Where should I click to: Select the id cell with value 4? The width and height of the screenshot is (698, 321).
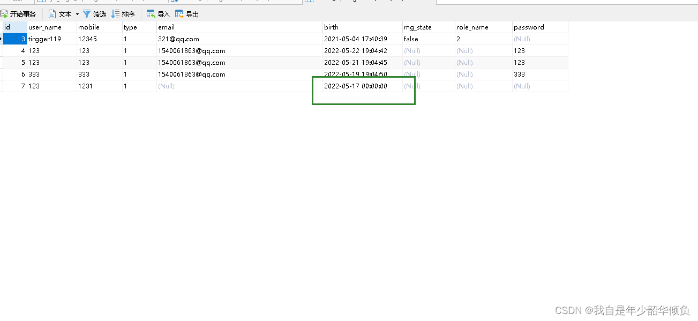click(x=15, y=51)
